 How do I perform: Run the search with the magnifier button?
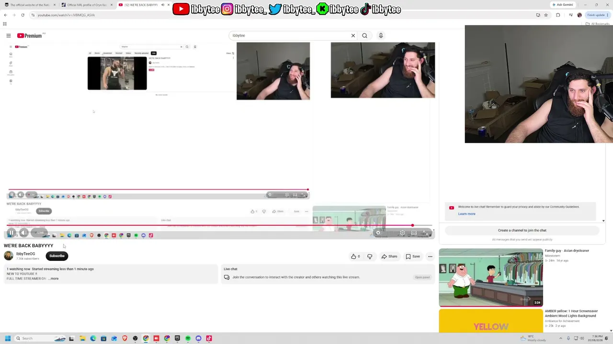click(364, 35)
